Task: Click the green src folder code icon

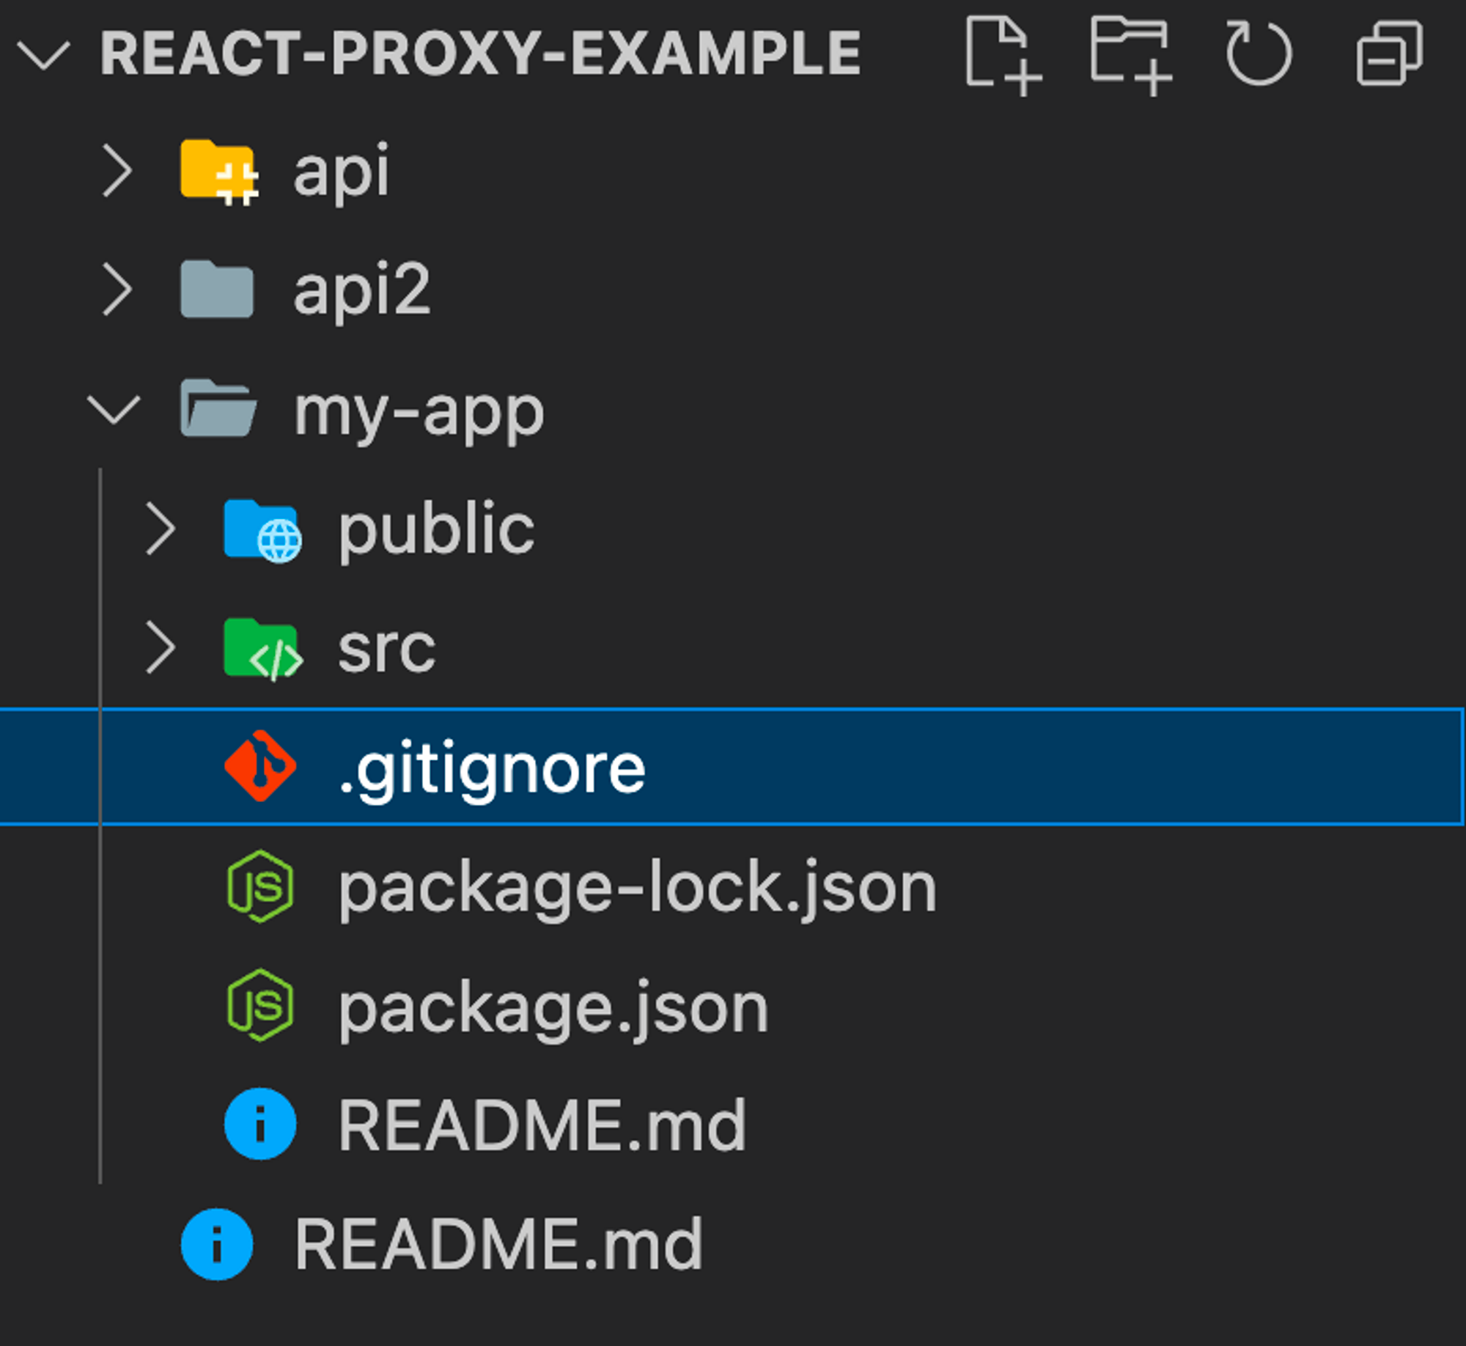Action: click(x=262, y=649)
